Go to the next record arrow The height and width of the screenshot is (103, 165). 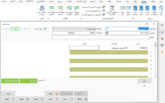tap(22, 29)
